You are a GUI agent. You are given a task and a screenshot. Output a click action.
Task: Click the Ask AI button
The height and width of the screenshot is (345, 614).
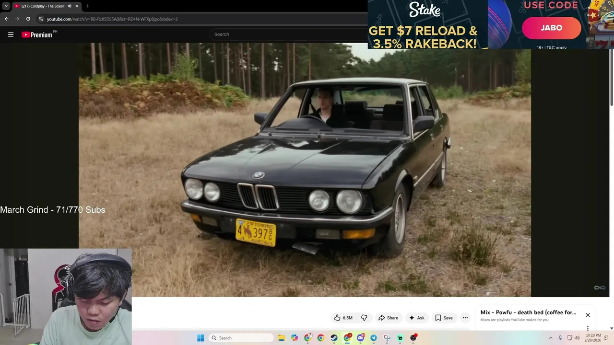click(416, 318)
